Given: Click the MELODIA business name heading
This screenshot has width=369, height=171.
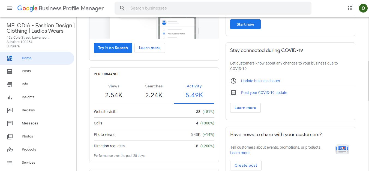Looking at the screenshot, I should point(41,28).
